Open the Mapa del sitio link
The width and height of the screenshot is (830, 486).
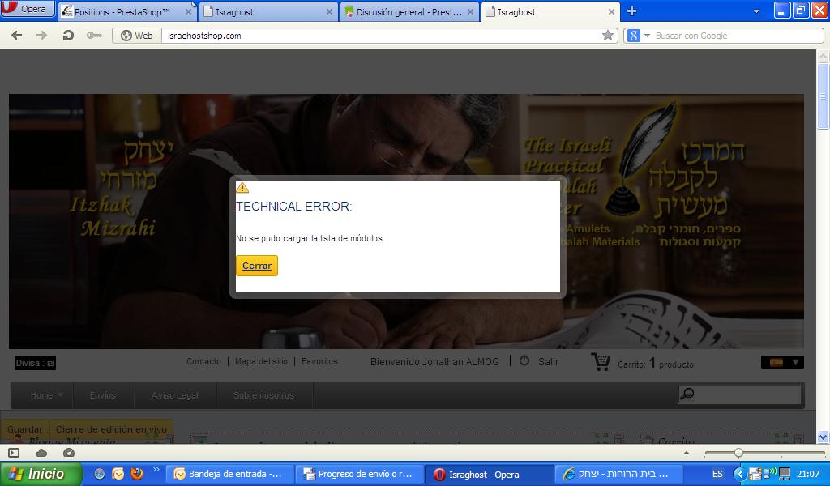(x=261, y=362)
